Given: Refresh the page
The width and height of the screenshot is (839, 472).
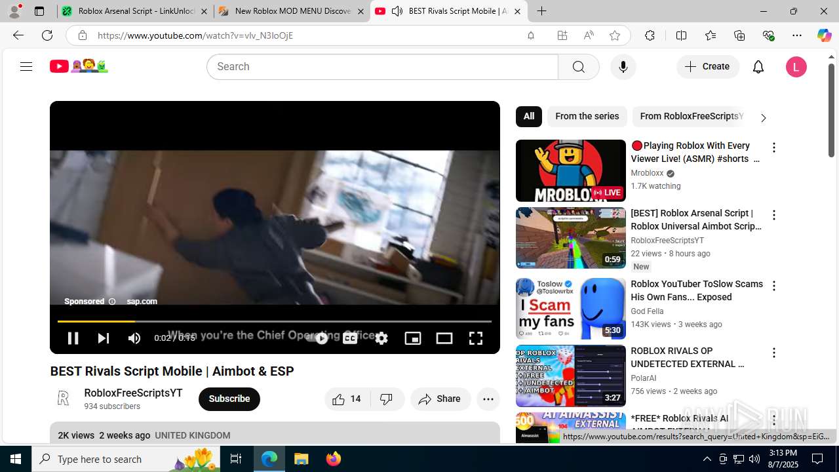Looking at the screenshot, I should tap(47, 35).
